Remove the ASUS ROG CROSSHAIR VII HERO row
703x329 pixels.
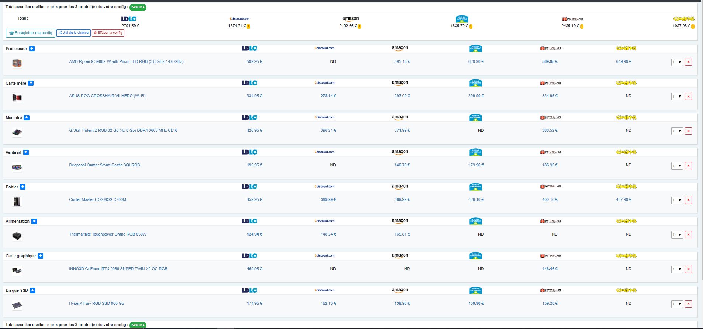[688, 96]
